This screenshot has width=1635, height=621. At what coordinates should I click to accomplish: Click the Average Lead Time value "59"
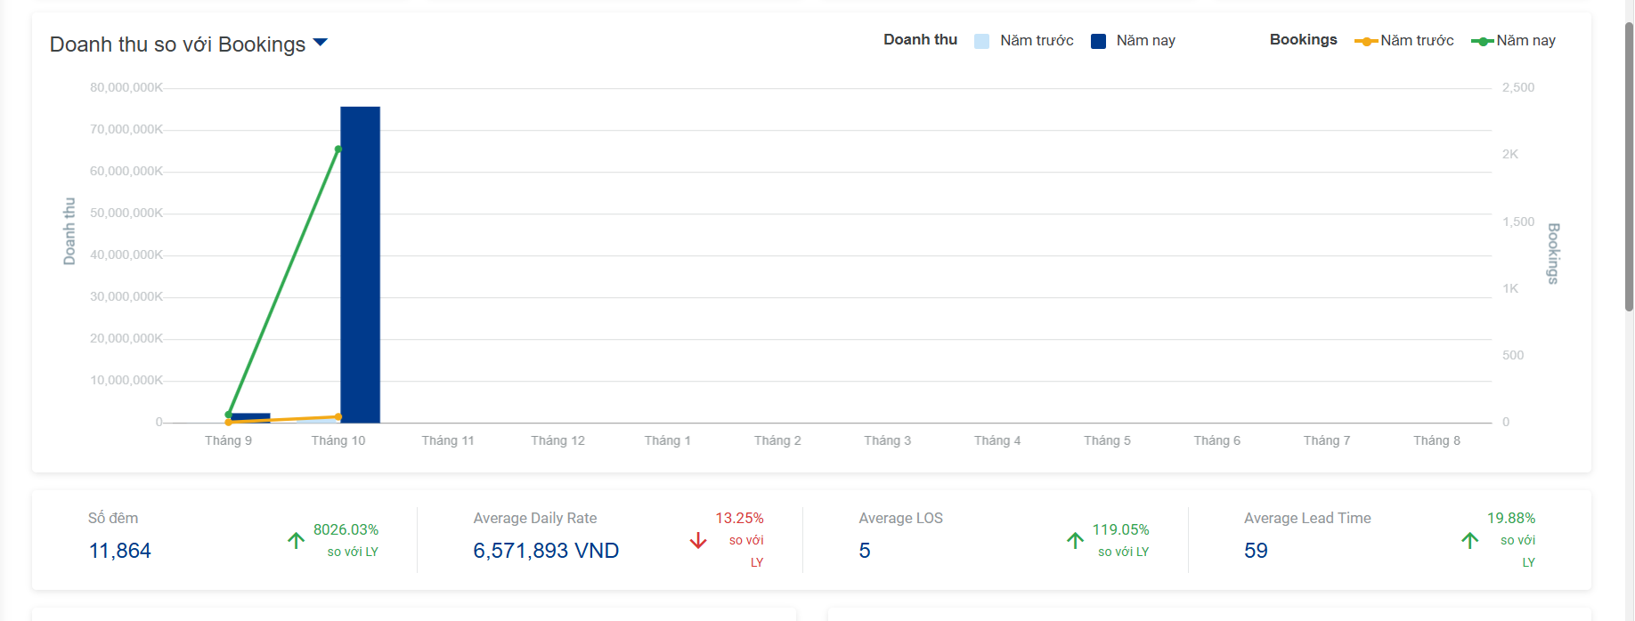(1256, 551)
